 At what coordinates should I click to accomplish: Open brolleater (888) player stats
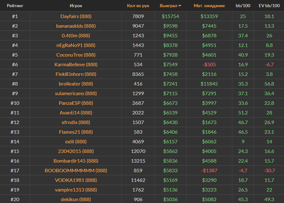click(x=76, y=84)
